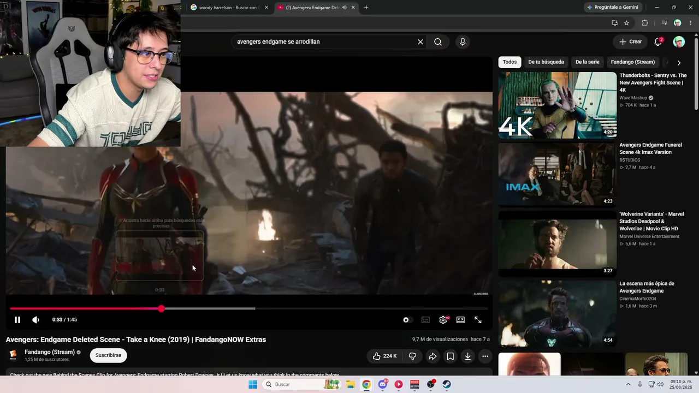Open the Windows Start menu

[x=253, y=384]
